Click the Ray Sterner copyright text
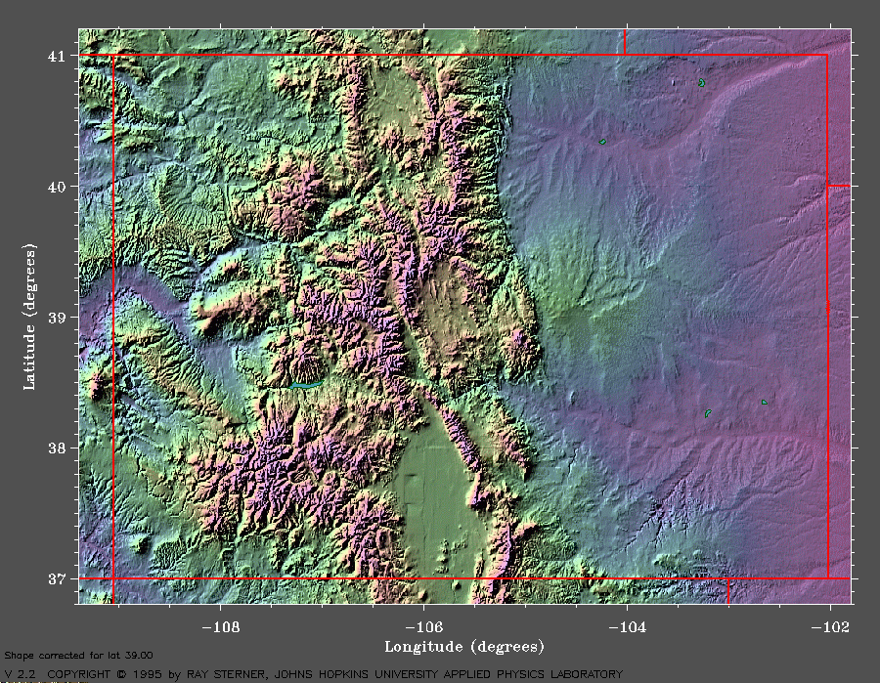The height and width of the screenshot is (683, 880). pyautogui.click(x=313, y=674)
